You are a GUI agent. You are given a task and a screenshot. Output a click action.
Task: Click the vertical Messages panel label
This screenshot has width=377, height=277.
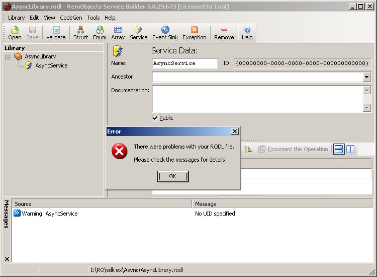pyautogui.click(x=7, y=214)
